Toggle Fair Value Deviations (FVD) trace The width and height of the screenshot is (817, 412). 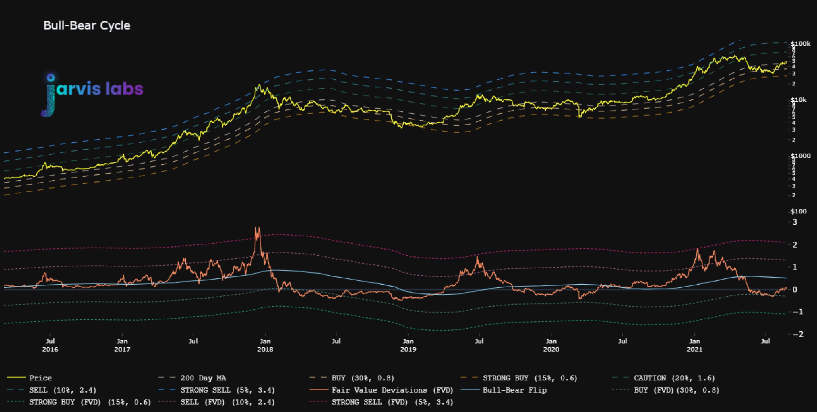(392, 390)
